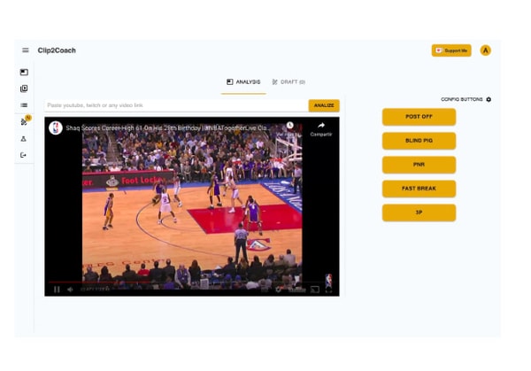Switch to the Draft tab
This screenshot has height=371, width=531.
point(289,81)
